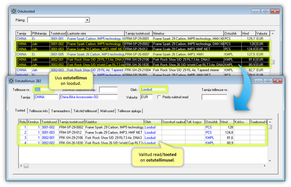Click the Tellimuse nr. field showing 282
Screen dimensions: 291x187
tap(43, 90)
